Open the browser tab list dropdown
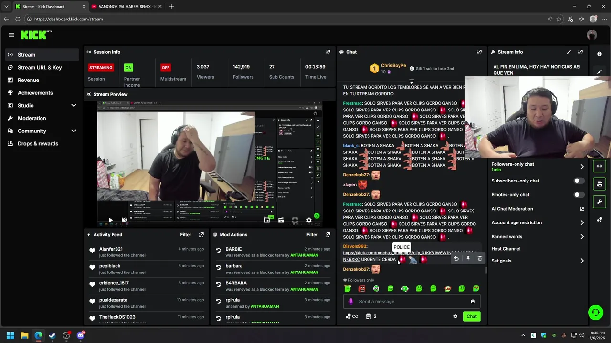Viewport: 611px width, 343px height. pyautogui.click(x=6, y=6)
